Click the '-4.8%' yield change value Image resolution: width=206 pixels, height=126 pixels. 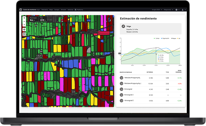pos(180,83)
